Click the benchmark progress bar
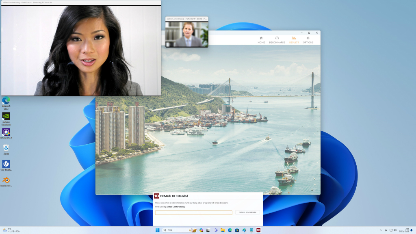The height and width of the screenshot is (234, 416). pos(194,212)
